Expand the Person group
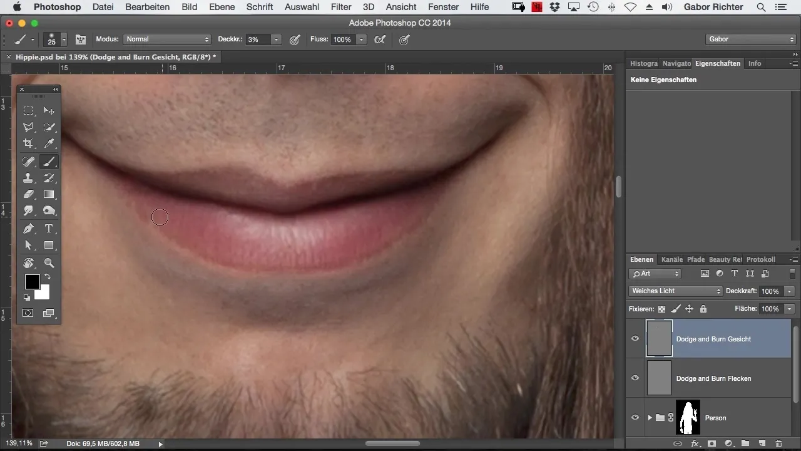The image size is (801, 451). [650, 418]
